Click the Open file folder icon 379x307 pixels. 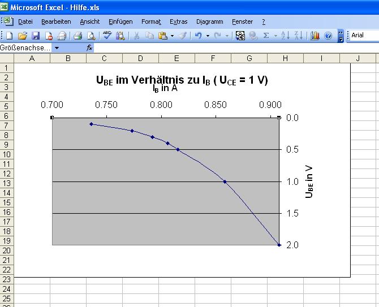pos(23,36)
